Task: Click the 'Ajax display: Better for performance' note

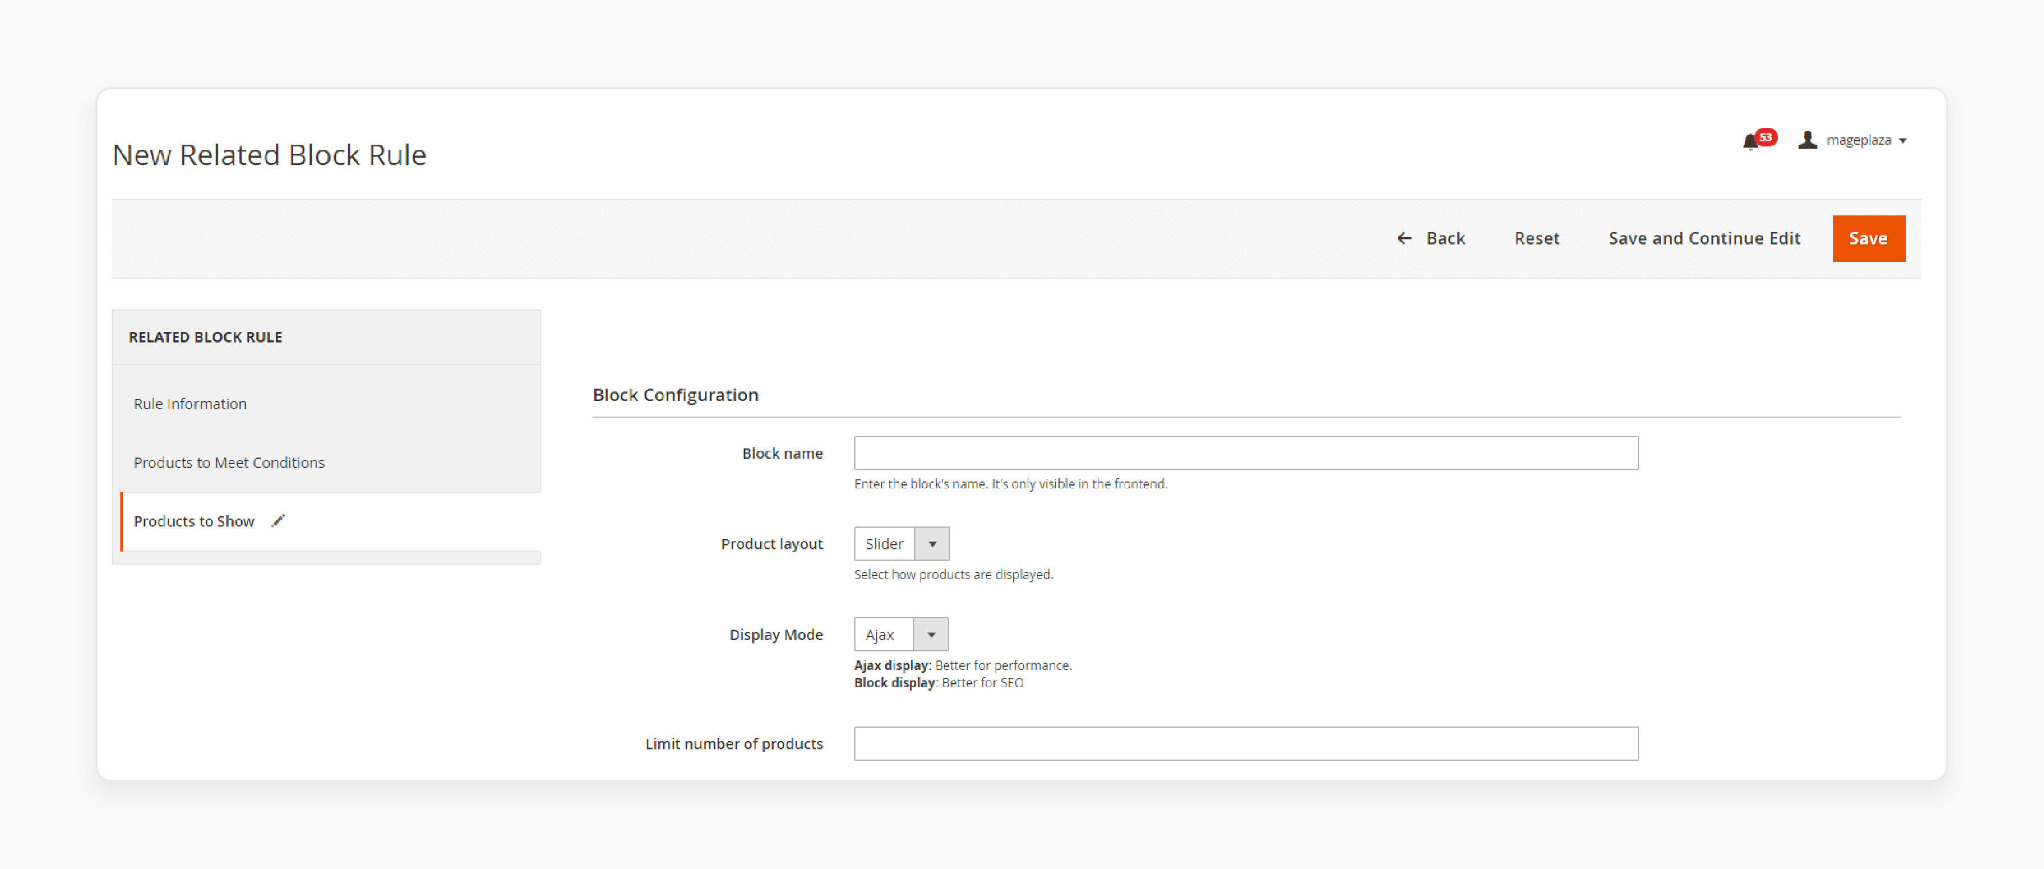Action: 963,665
